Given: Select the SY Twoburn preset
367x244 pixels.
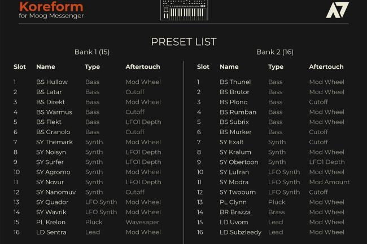Looking at the screenshot, I should 238,192.
